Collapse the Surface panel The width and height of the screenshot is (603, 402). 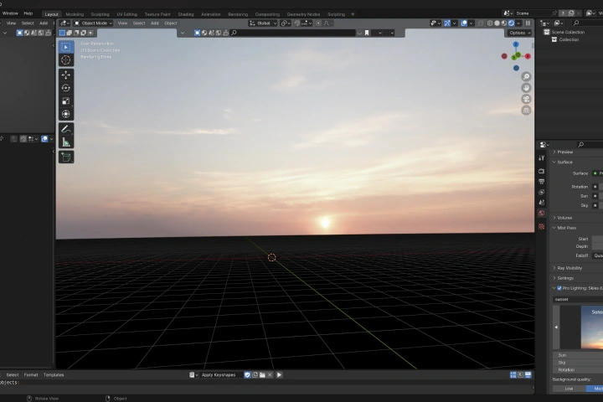(563, 162)
